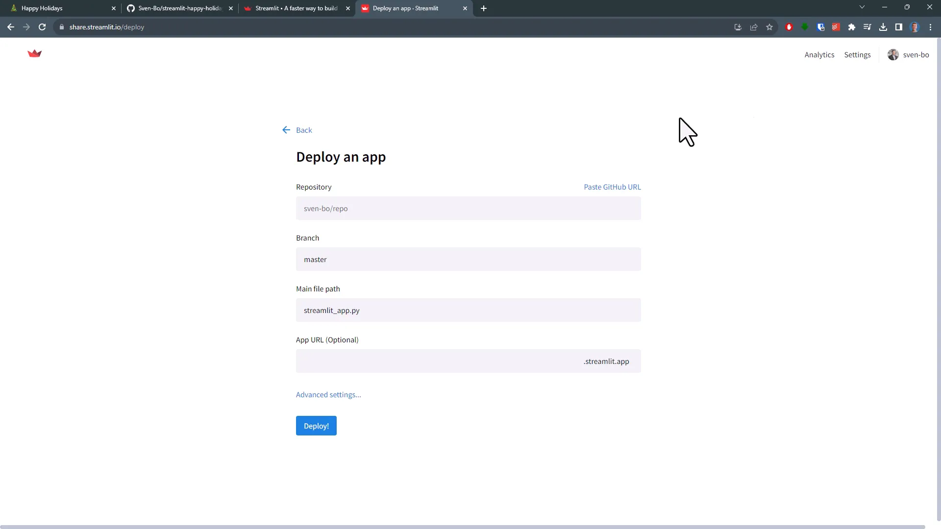Open the Todoist extension
941x529 pixels.
[836, 27]
